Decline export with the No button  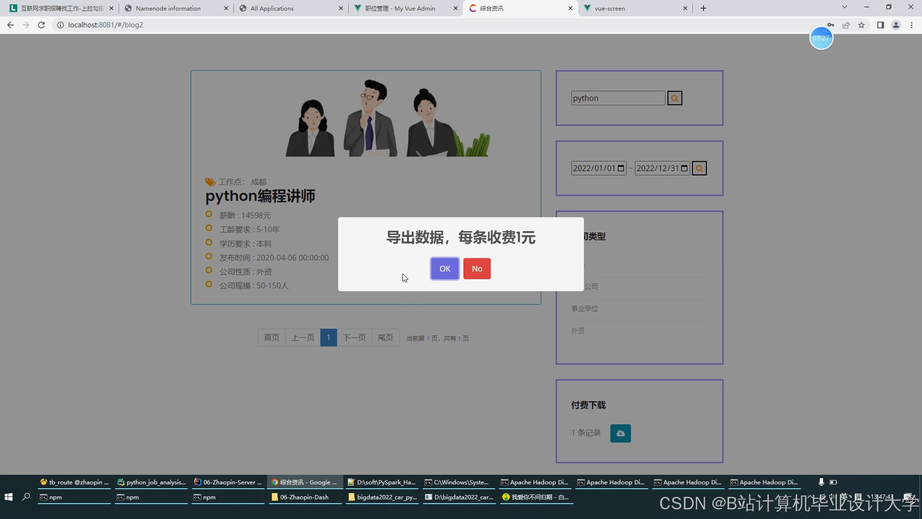click(476, 269)
